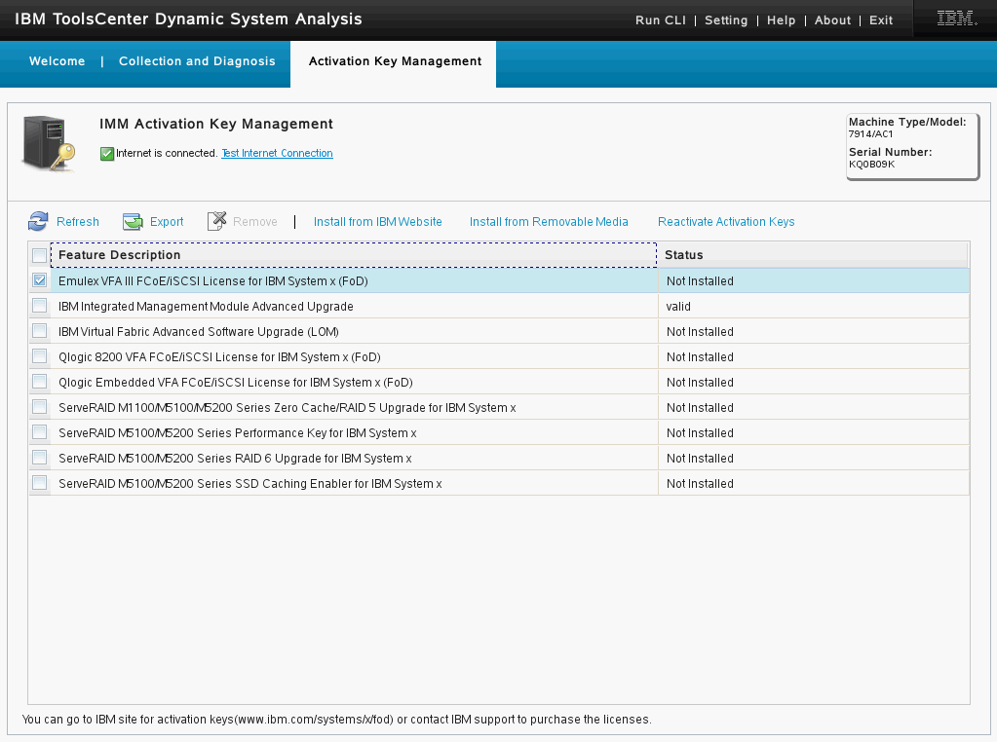Viewport: 997px width, 742px height.
Task: Click the green internet connected status icon
Action: (x=107, y=154)
